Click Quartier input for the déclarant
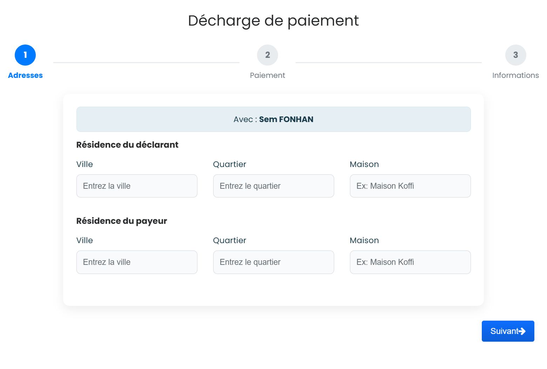 point(273,186)
